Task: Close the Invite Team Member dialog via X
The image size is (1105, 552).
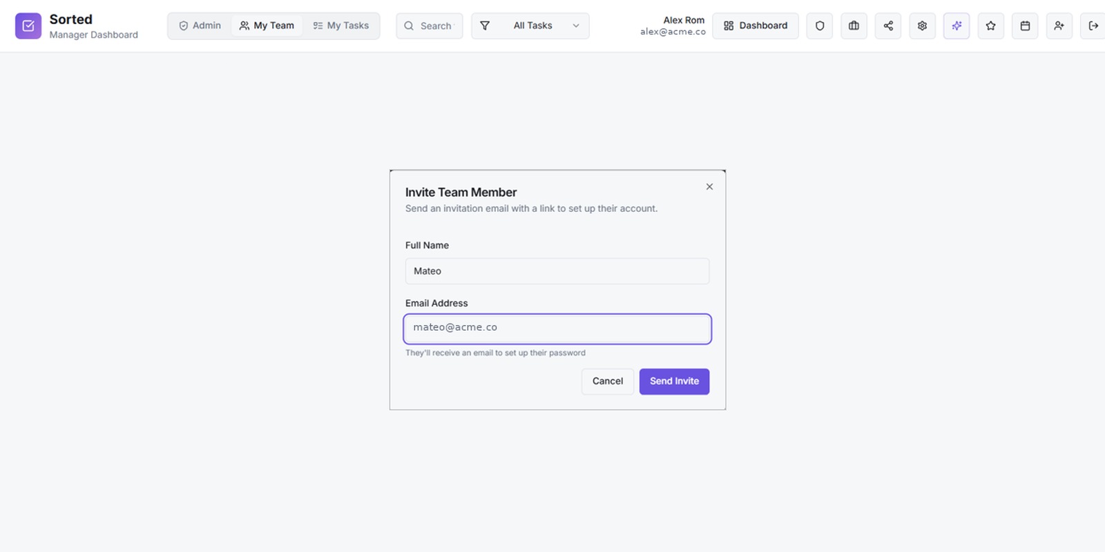Action: click(709, 187)
